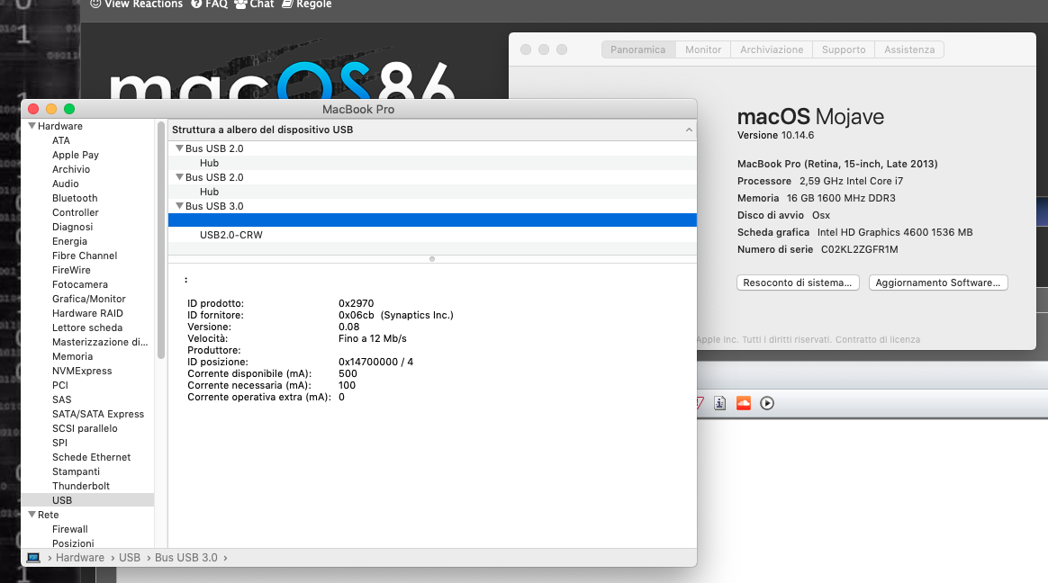
Task: Click the computer icon in the path bar
Action: pos(33,558)
